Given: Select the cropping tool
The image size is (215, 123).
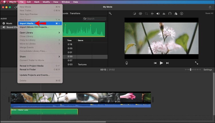Looking at the screenshot, I should (x=146, y=13).
